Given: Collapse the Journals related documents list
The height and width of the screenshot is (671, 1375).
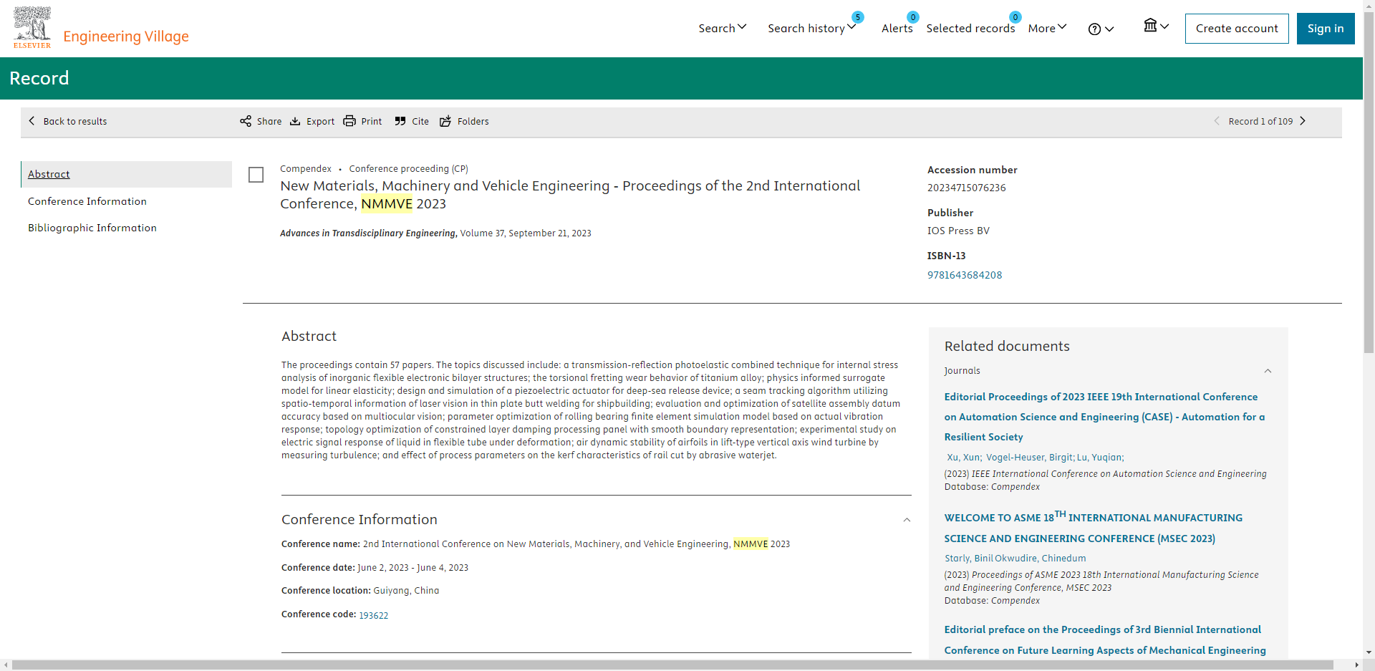Looking at the screenshot, I should coord(1268,371).
